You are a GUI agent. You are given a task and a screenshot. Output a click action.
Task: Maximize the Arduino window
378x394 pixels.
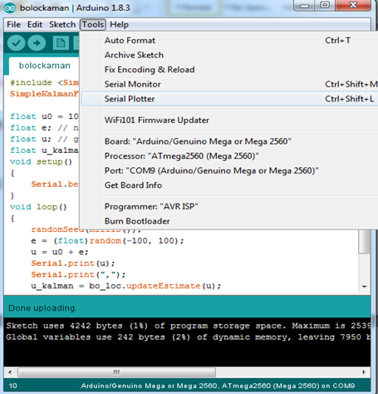pos(325,6)
